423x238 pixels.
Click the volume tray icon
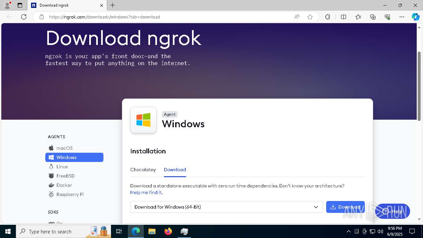(x=380, y=231)
